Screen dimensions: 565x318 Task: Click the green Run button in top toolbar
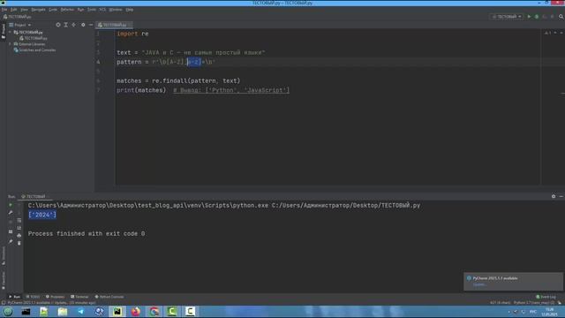(x=529, y=17)
